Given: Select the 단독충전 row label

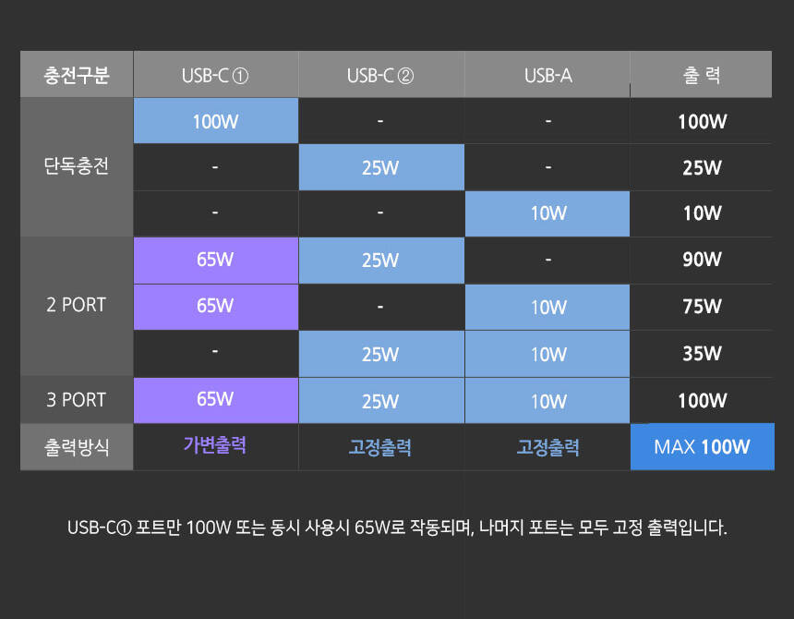Looking at the screenshot, I should click(77, 167).
